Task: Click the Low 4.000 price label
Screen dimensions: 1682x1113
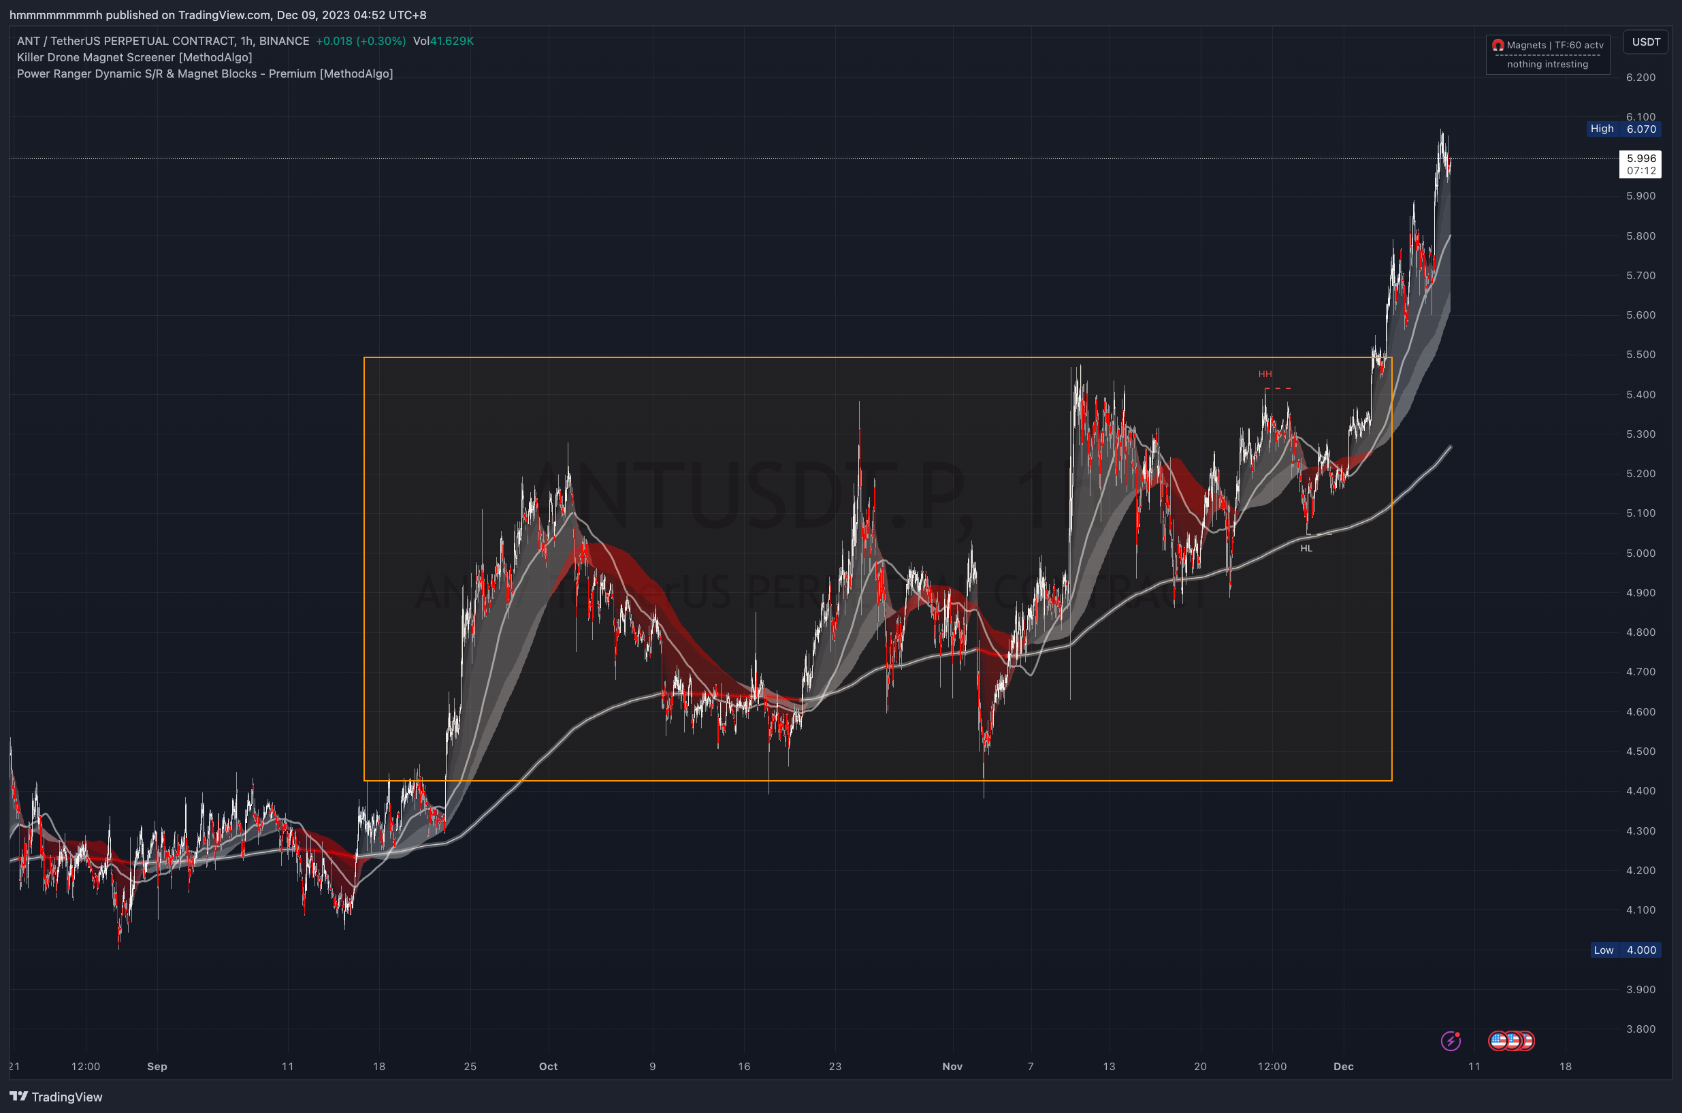Action: pyautogui.click(x=1626, y=950)
